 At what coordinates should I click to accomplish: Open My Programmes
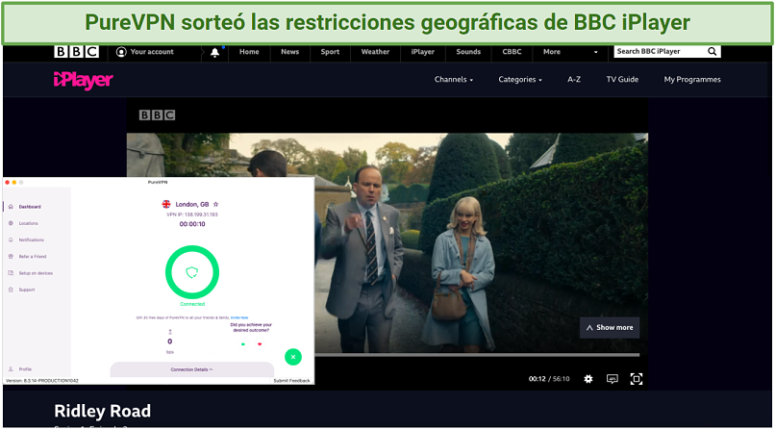pyautogui.click(x=692, y=80)
